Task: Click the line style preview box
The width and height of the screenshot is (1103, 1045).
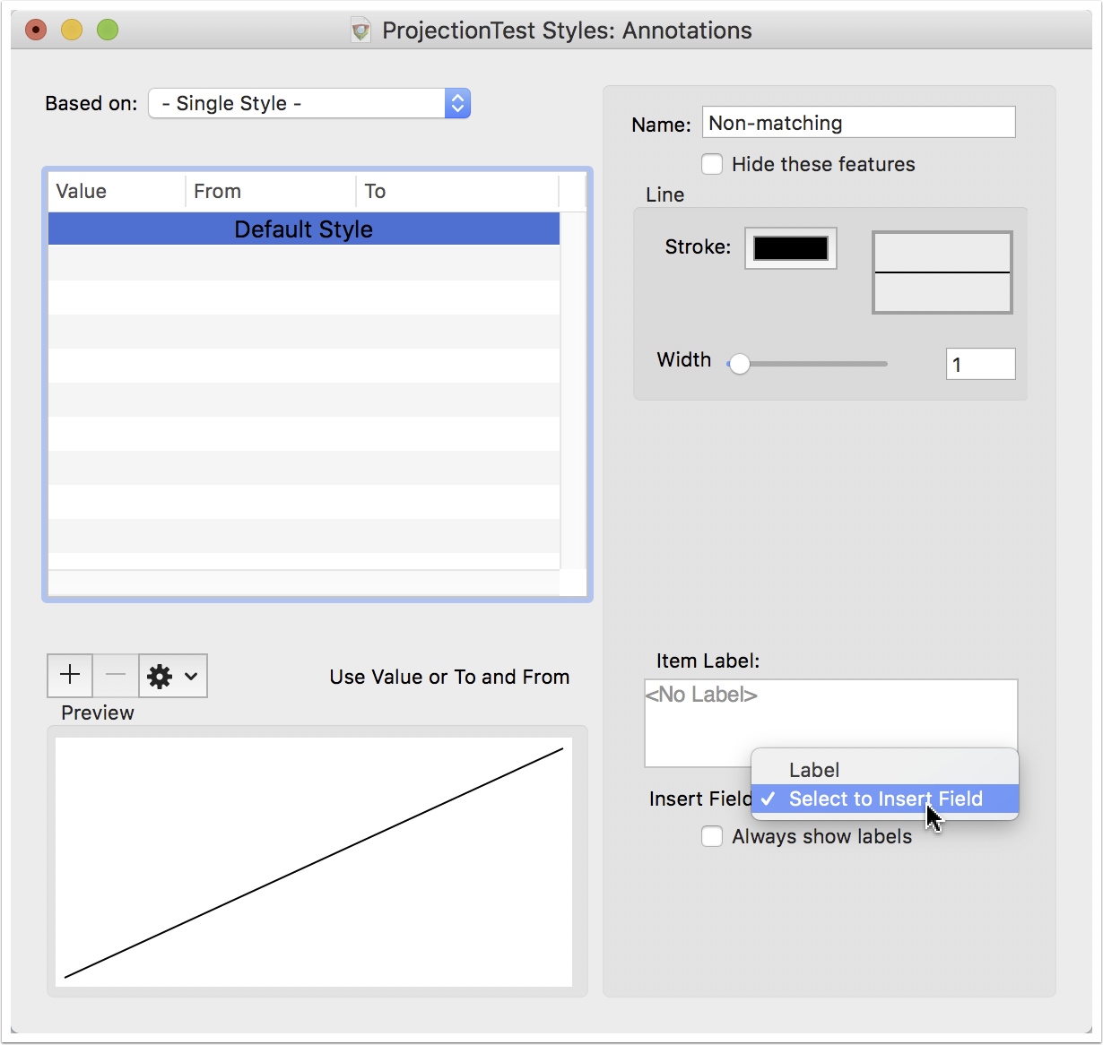Action: pos(942,272)
